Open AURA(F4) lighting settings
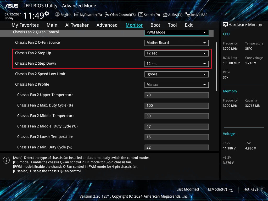 172,15
